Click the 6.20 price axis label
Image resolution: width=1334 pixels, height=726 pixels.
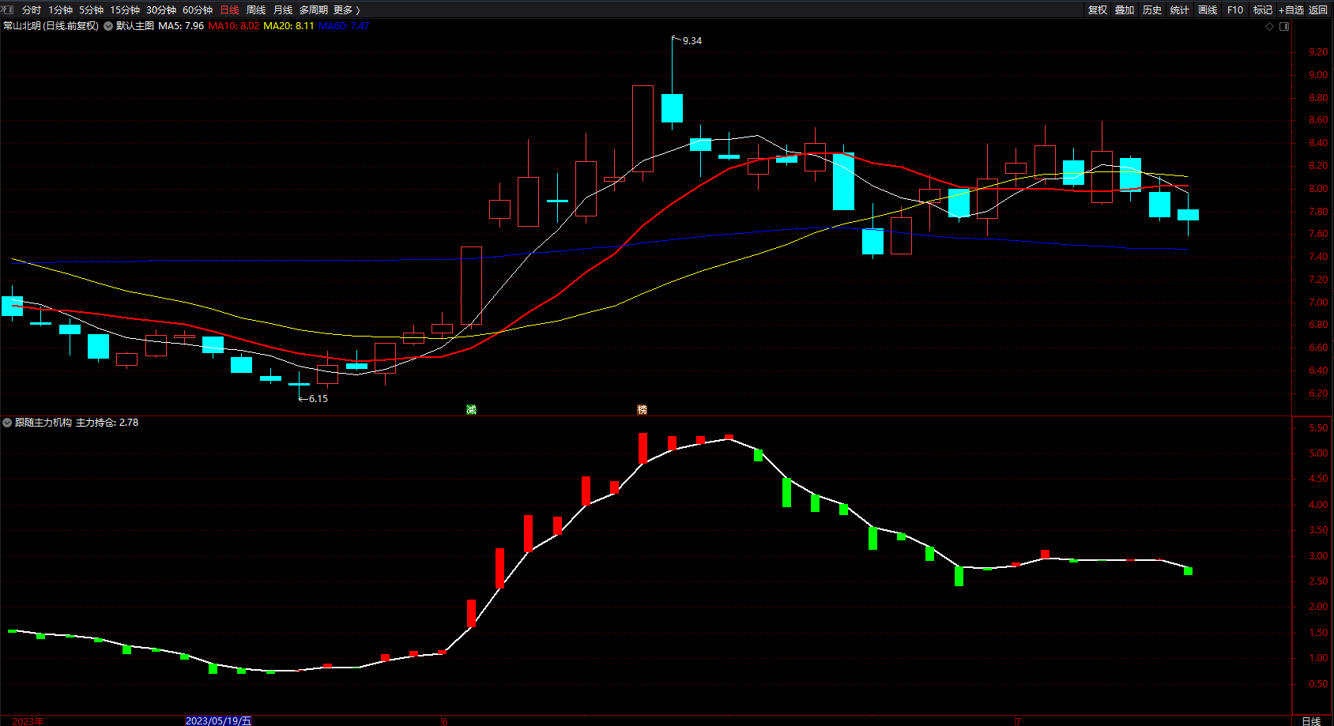point(1318,393)
